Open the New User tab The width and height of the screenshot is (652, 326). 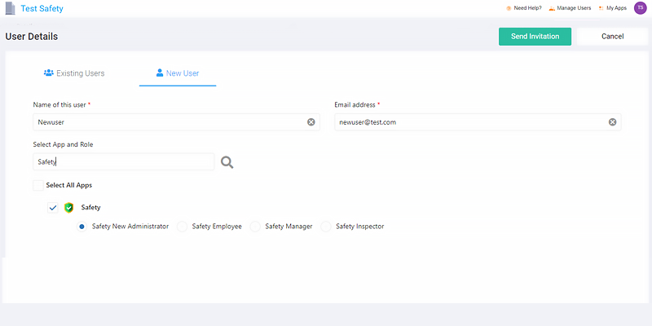coord(177,73)
